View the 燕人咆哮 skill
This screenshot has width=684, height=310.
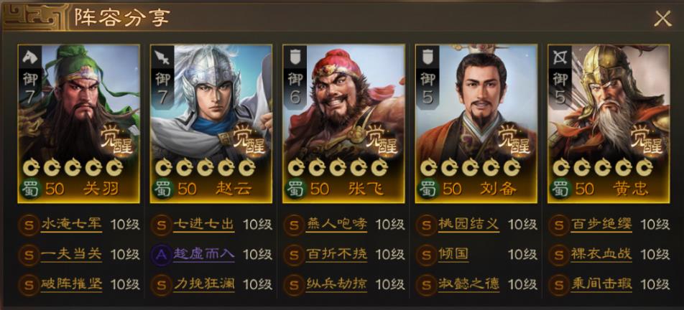point(336,225)
